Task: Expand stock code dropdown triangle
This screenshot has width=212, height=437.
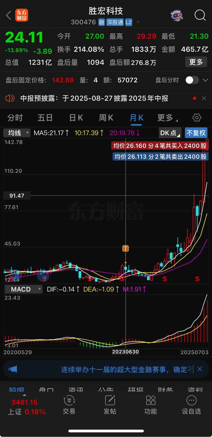Action: [x=138, y=22]
